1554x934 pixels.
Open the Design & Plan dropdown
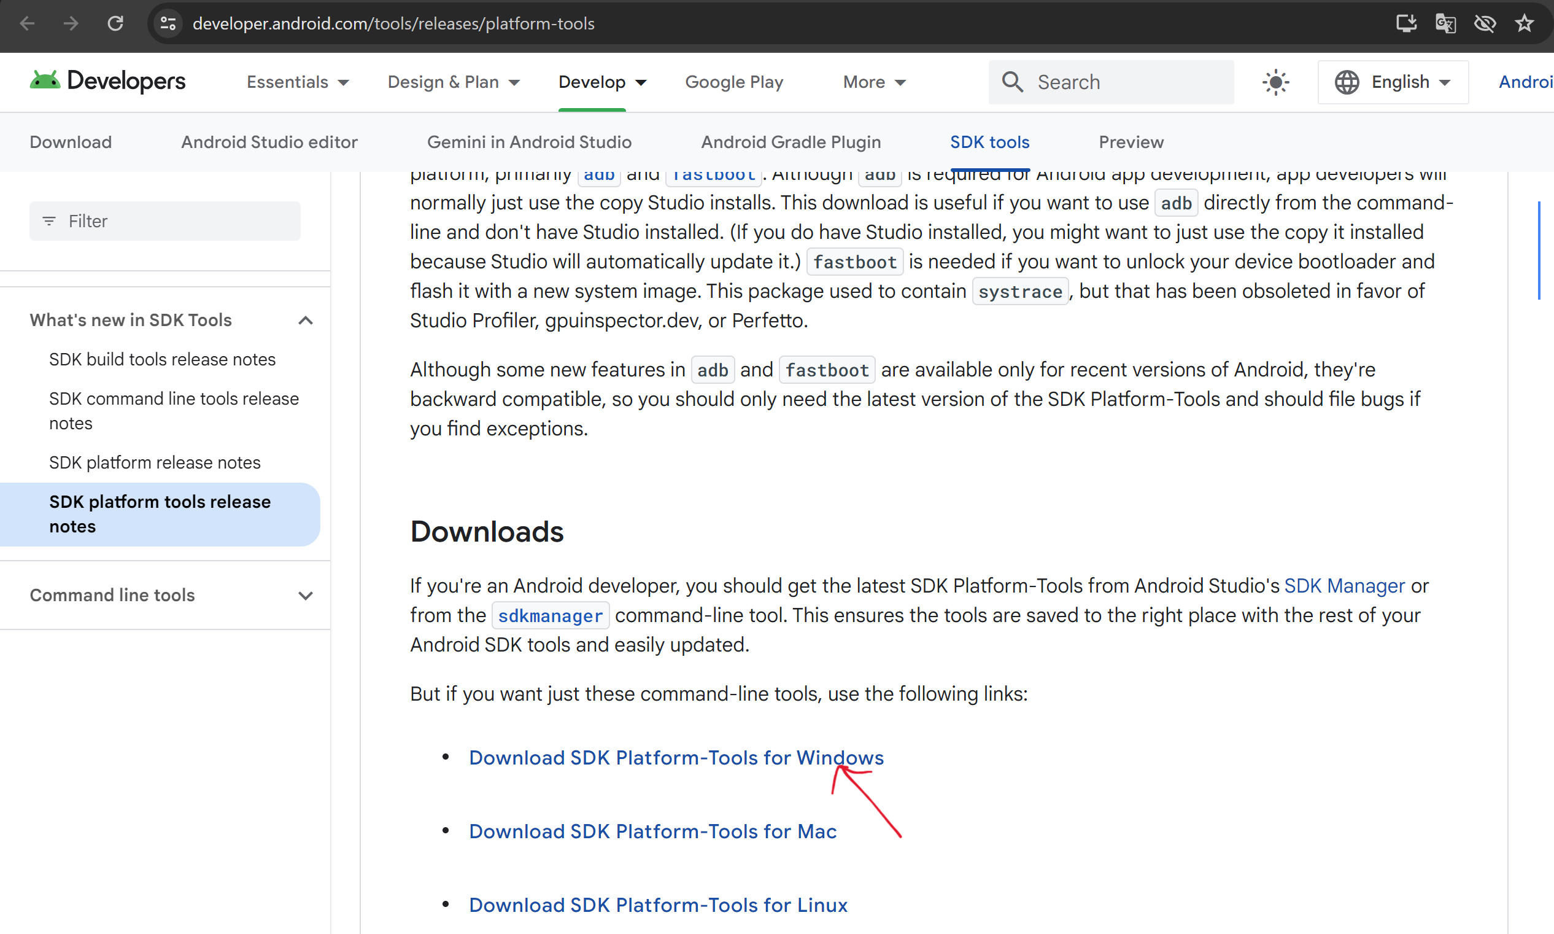click(x=454, y=82)
